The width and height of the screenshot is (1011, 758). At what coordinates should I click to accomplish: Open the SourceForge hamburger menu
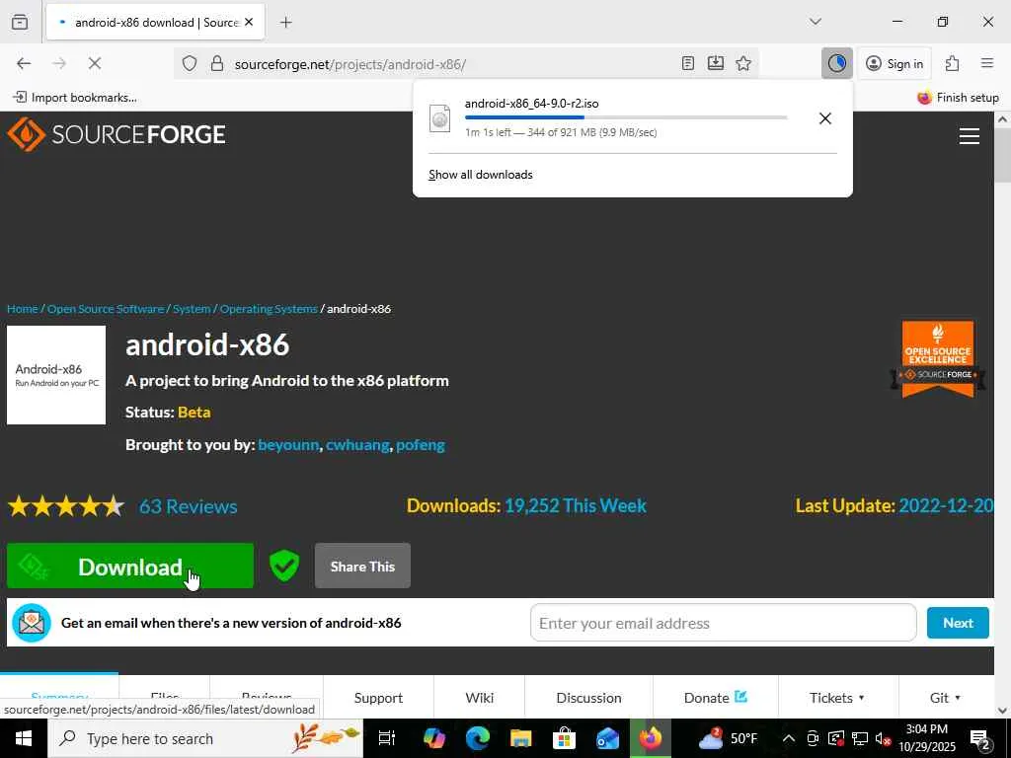[970, 136]
